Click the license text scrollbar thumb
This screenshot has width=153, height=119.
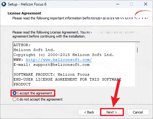click(137, 50)
